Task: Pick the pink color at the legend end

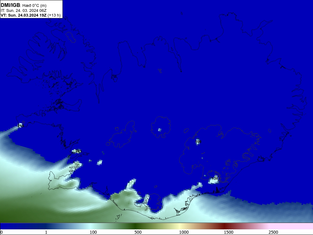Action: (291, 226)
